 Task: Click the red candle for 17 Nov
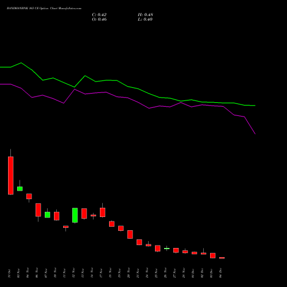[103, 212]
